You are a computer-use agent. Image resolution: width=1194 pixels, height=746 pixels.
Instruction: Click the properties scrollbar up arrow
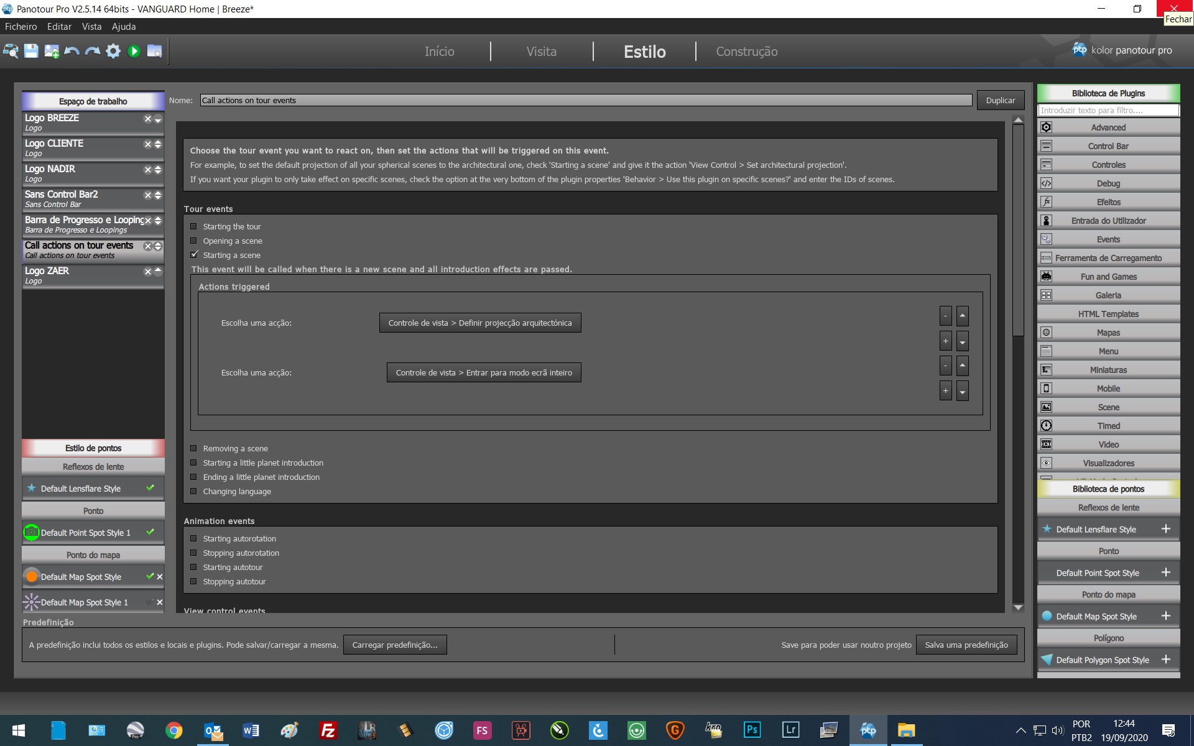(1018, 119)
